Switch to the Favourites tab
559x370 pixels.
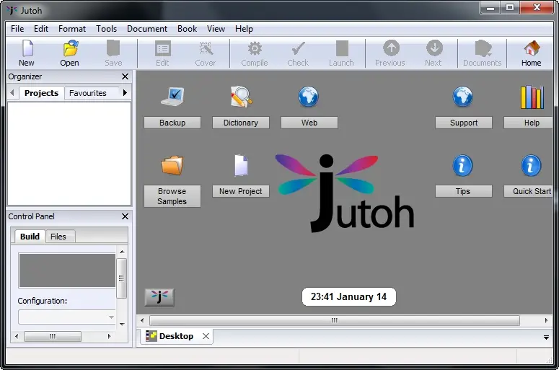click(x=88, y=93)
